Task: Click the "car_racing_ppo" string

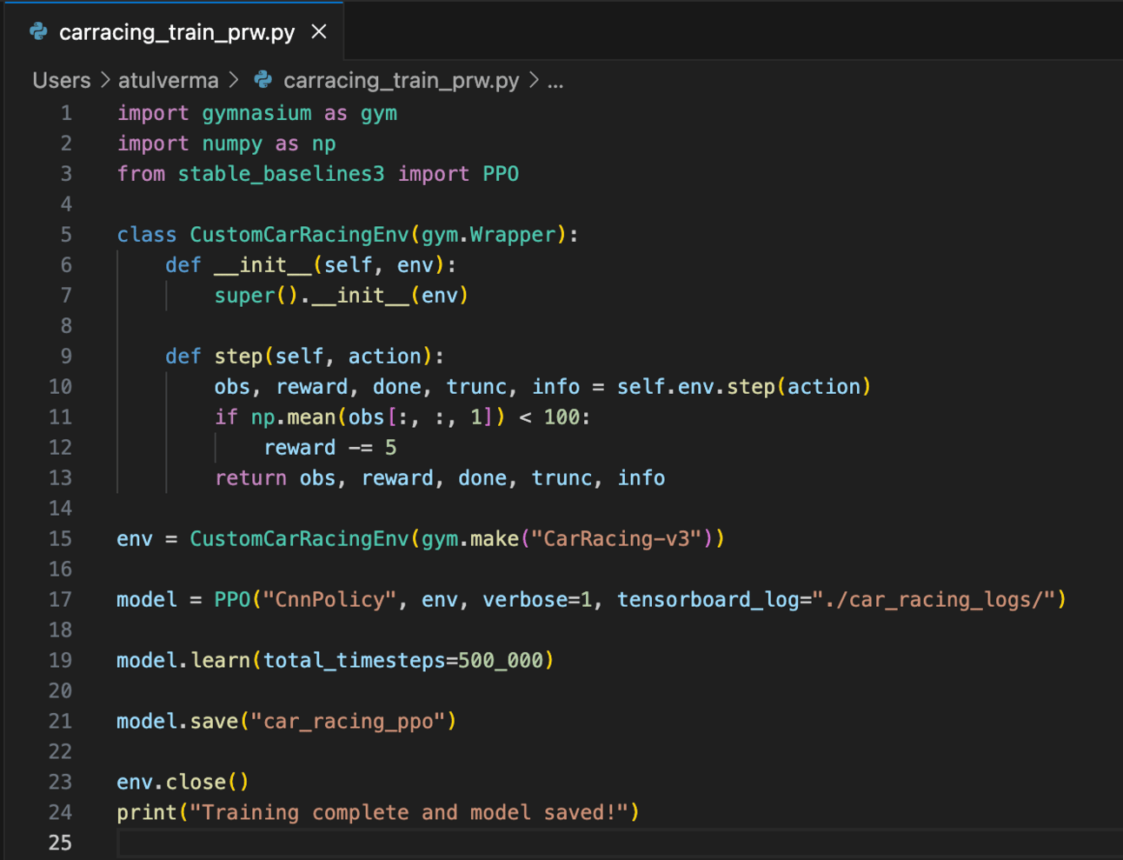Action: [x=348, y=723]
